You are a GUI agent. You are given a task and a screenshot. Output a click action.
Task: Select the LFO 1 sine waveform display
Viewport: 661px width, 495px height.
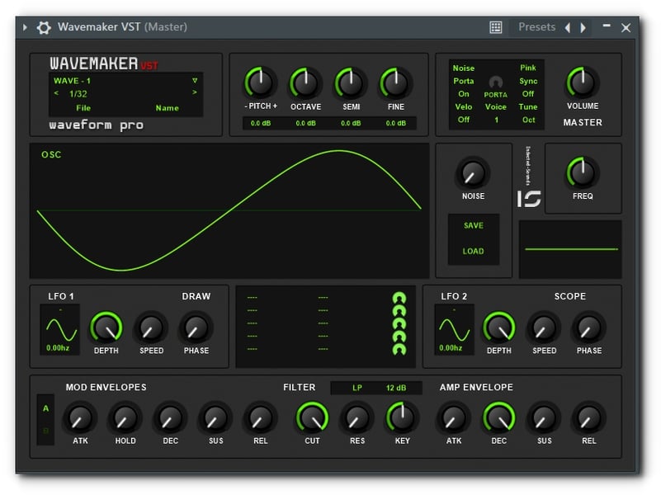pyautogui.click(x=60, y=330)
